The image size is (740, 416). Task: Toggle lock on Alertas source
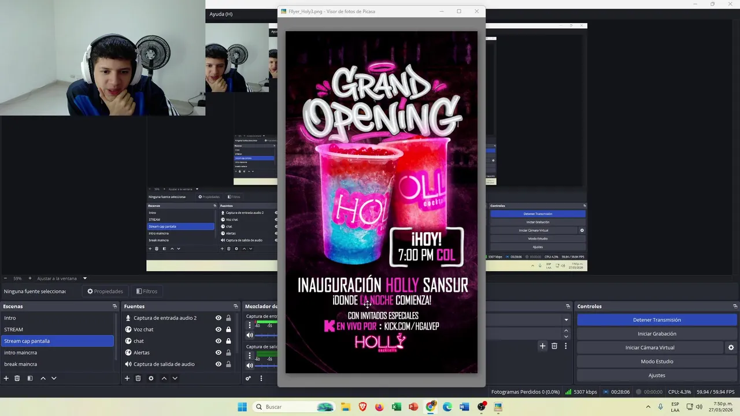tap(228, 352)
